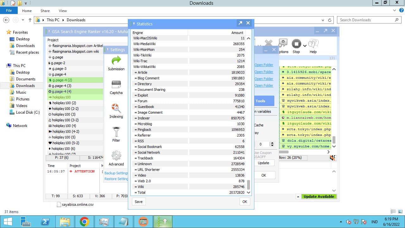This screenshot has width=405, height=228.
Task: Expand dropdown arrow next to Stop
Action: pyautogui.click(x=305, y=46)
